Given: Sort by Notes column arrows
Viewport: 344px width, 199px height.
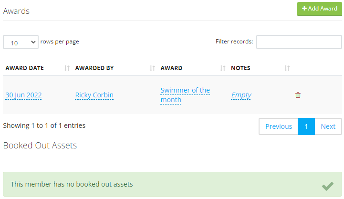Looking at the screenshot, I should point(287,68).
